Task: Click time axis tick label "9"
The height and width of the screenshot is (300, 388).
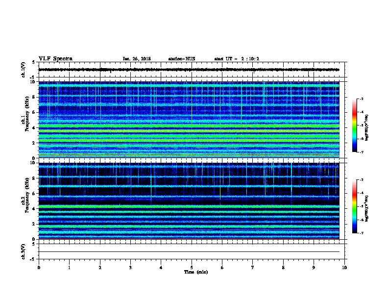Action: (314, 267)
